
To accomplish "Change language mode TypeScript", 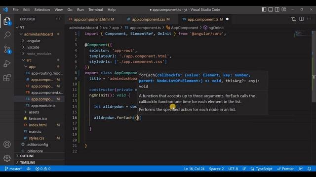I will [264, 169].
